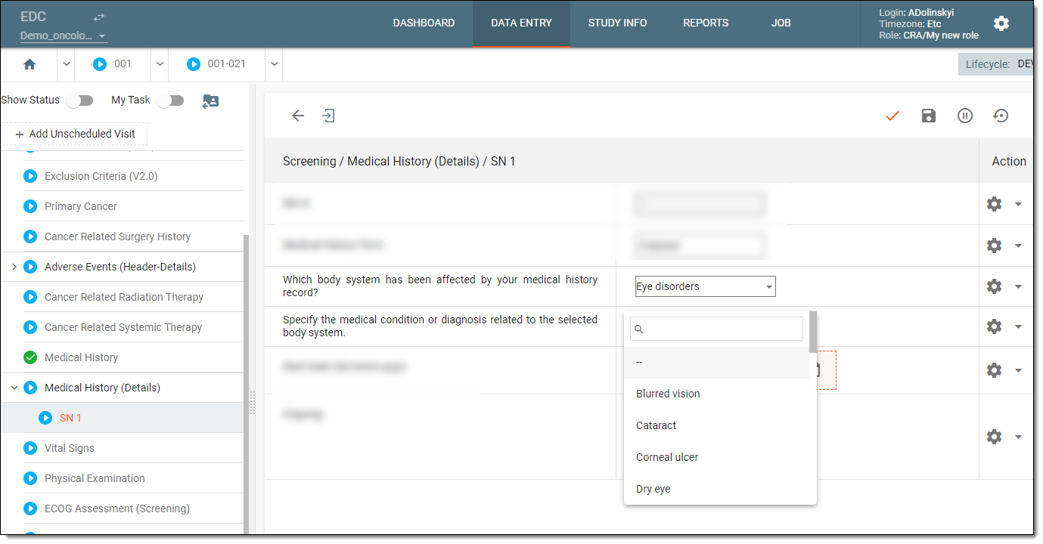1043x544 pixels.
Task: Click the dropdown search input field
Action: 716,329
